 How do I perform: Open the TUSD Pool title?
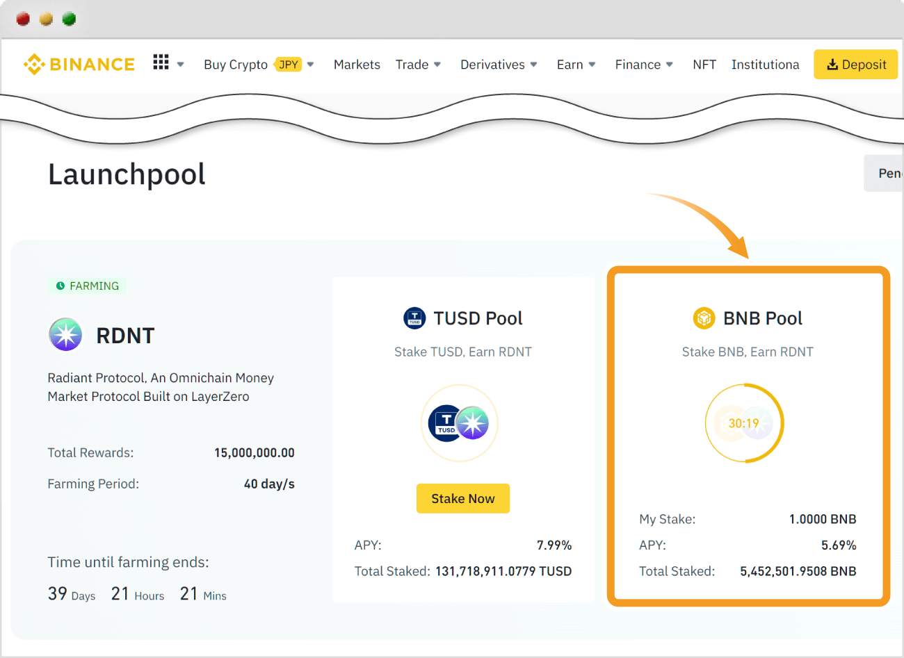(x=478, y=318)
